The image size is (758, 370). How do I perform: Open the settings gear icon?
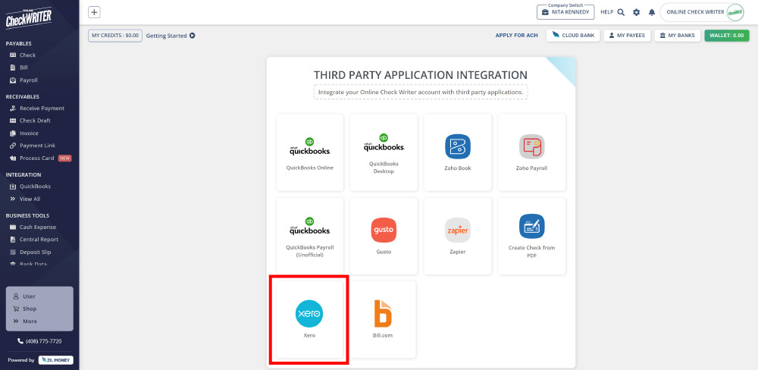click(x=636, y=12)
